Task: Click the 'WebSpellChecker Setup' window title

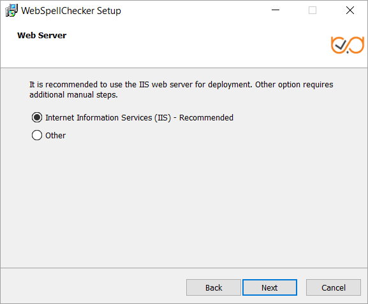Action: (x=71, y=11)
